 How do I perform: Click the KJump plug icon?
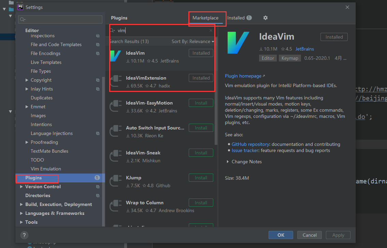coord(116,181)
